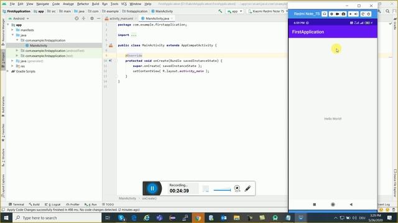The height and width of the screenshot is (223, 398).
Task: Click the collapse all icon in Project panel
Action: point(83,19)
